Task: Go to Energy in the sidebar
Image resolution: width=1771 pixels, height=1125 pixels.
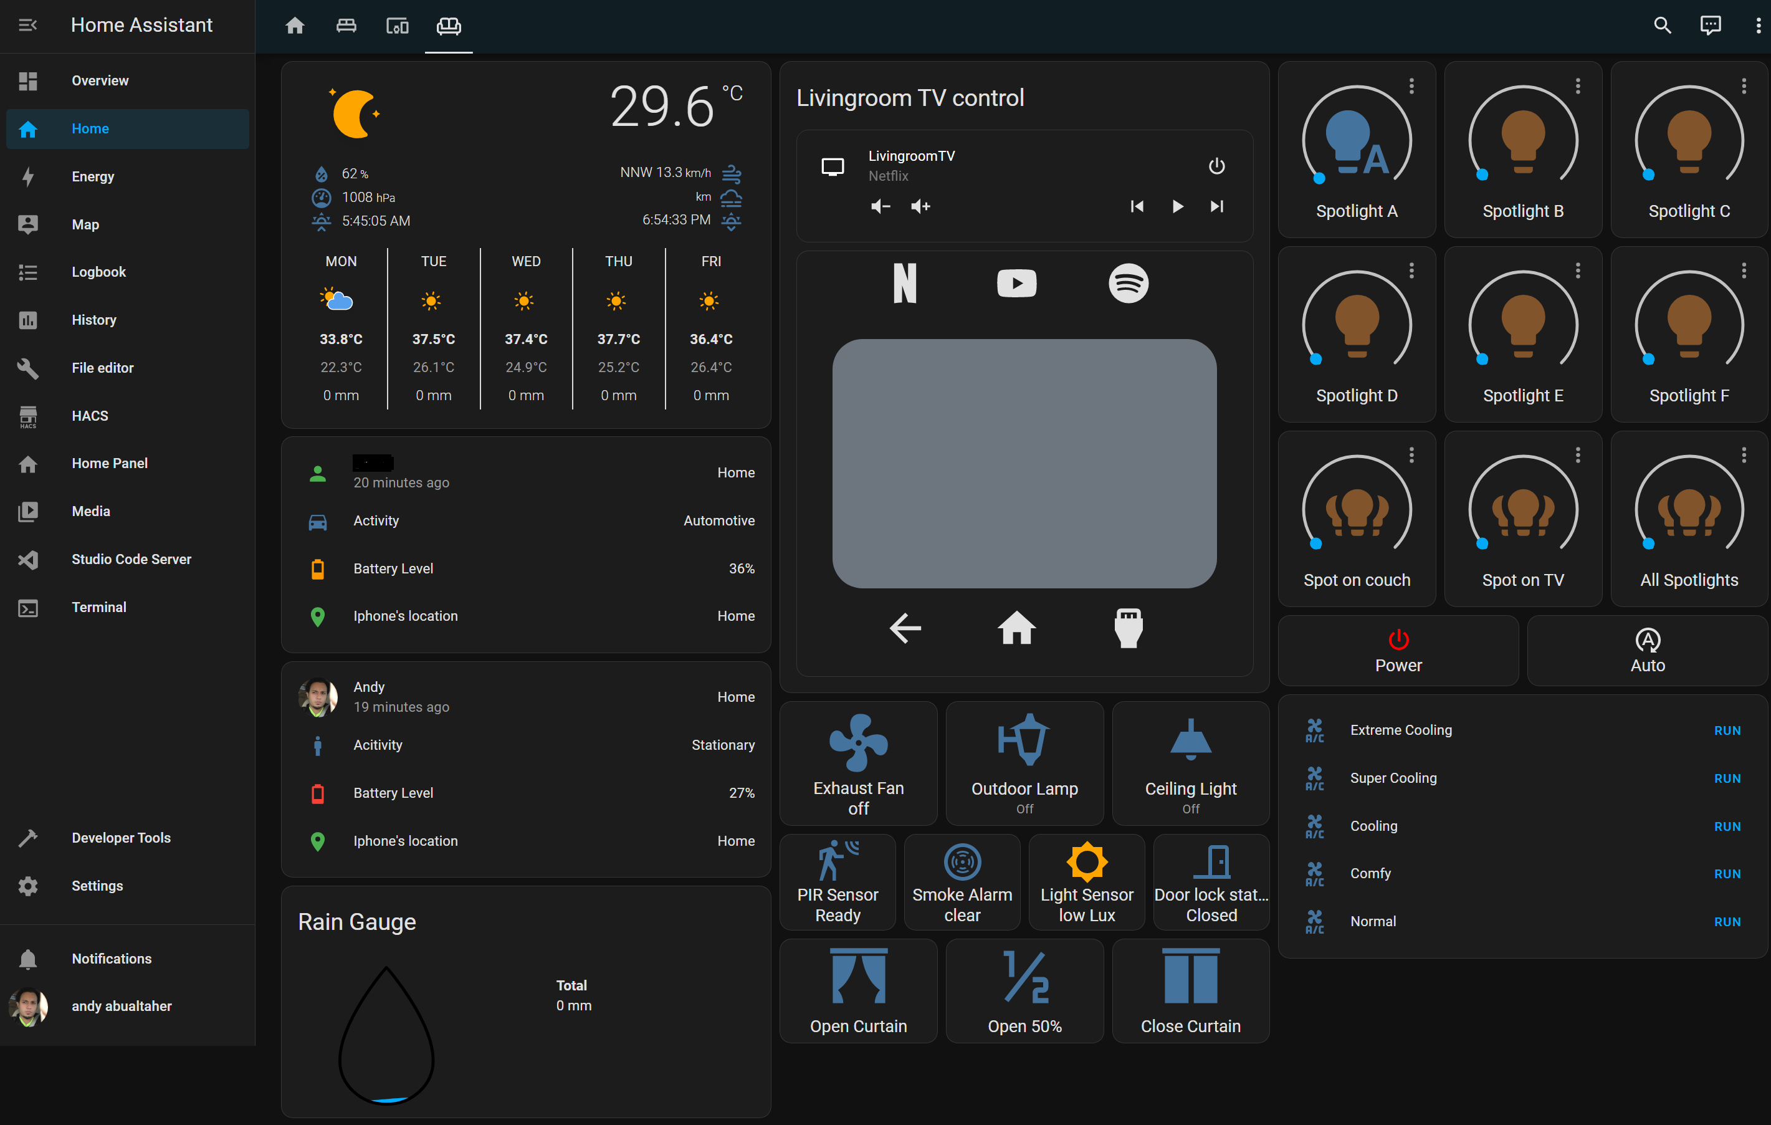Action: pos(127,176)
